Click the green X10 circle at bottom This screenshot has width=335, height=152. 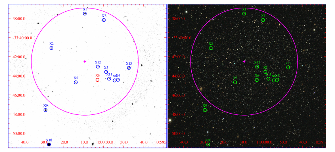[x=208, y=144]
